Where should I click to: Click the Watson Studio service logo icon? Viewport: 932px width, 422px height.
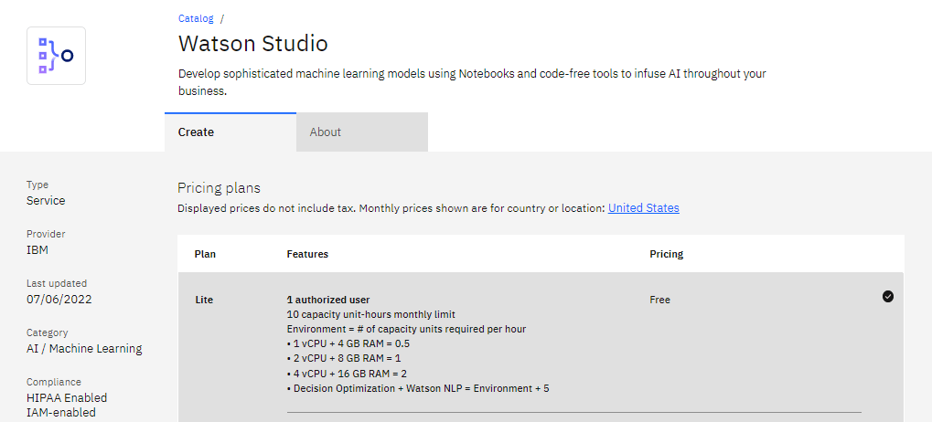coord(56,56)
